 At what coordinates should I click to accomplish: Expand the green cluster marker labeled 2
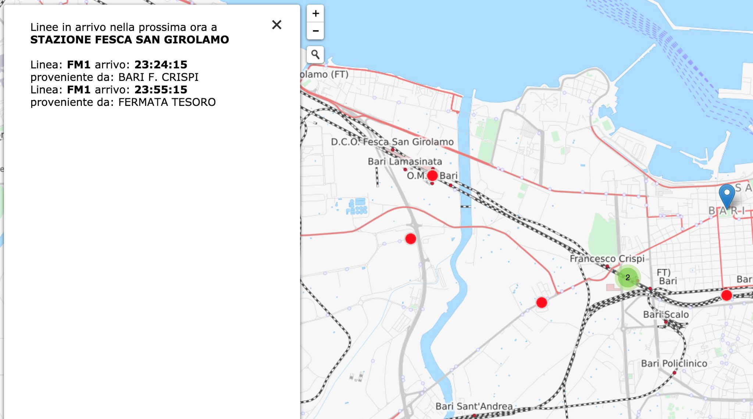(628, 277)
